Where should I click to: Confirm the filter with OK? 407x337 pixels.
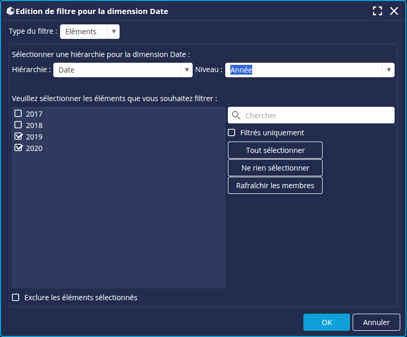(326, 322)
